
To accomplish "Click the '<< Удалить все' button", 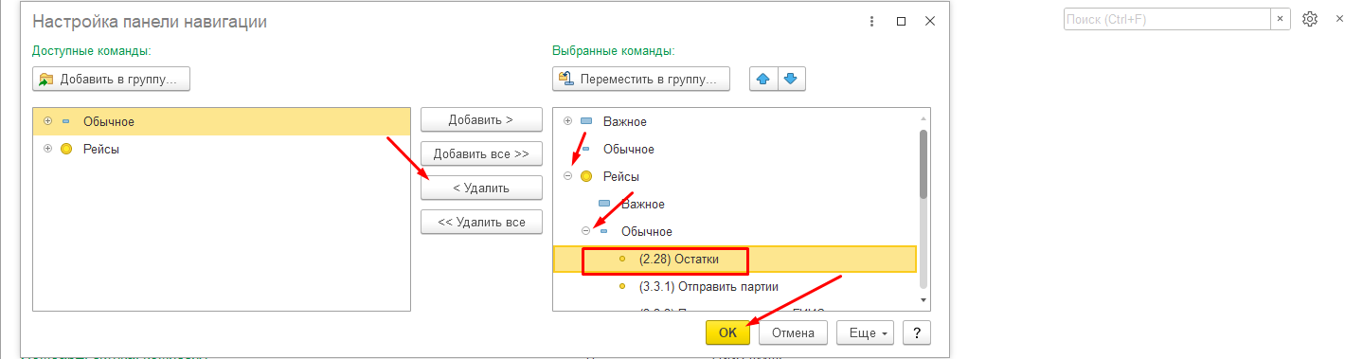I will pyautogui.click(x=481, y=222).
